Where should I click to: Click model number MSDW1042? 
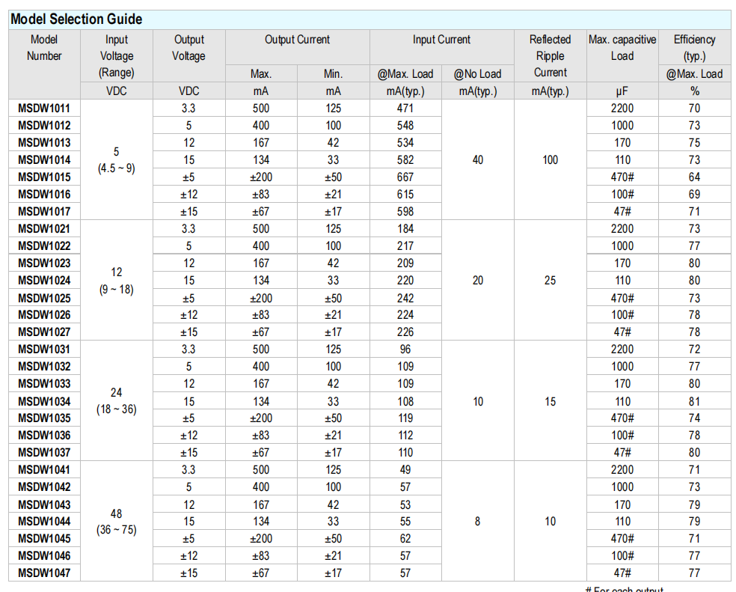pos(44,486)
